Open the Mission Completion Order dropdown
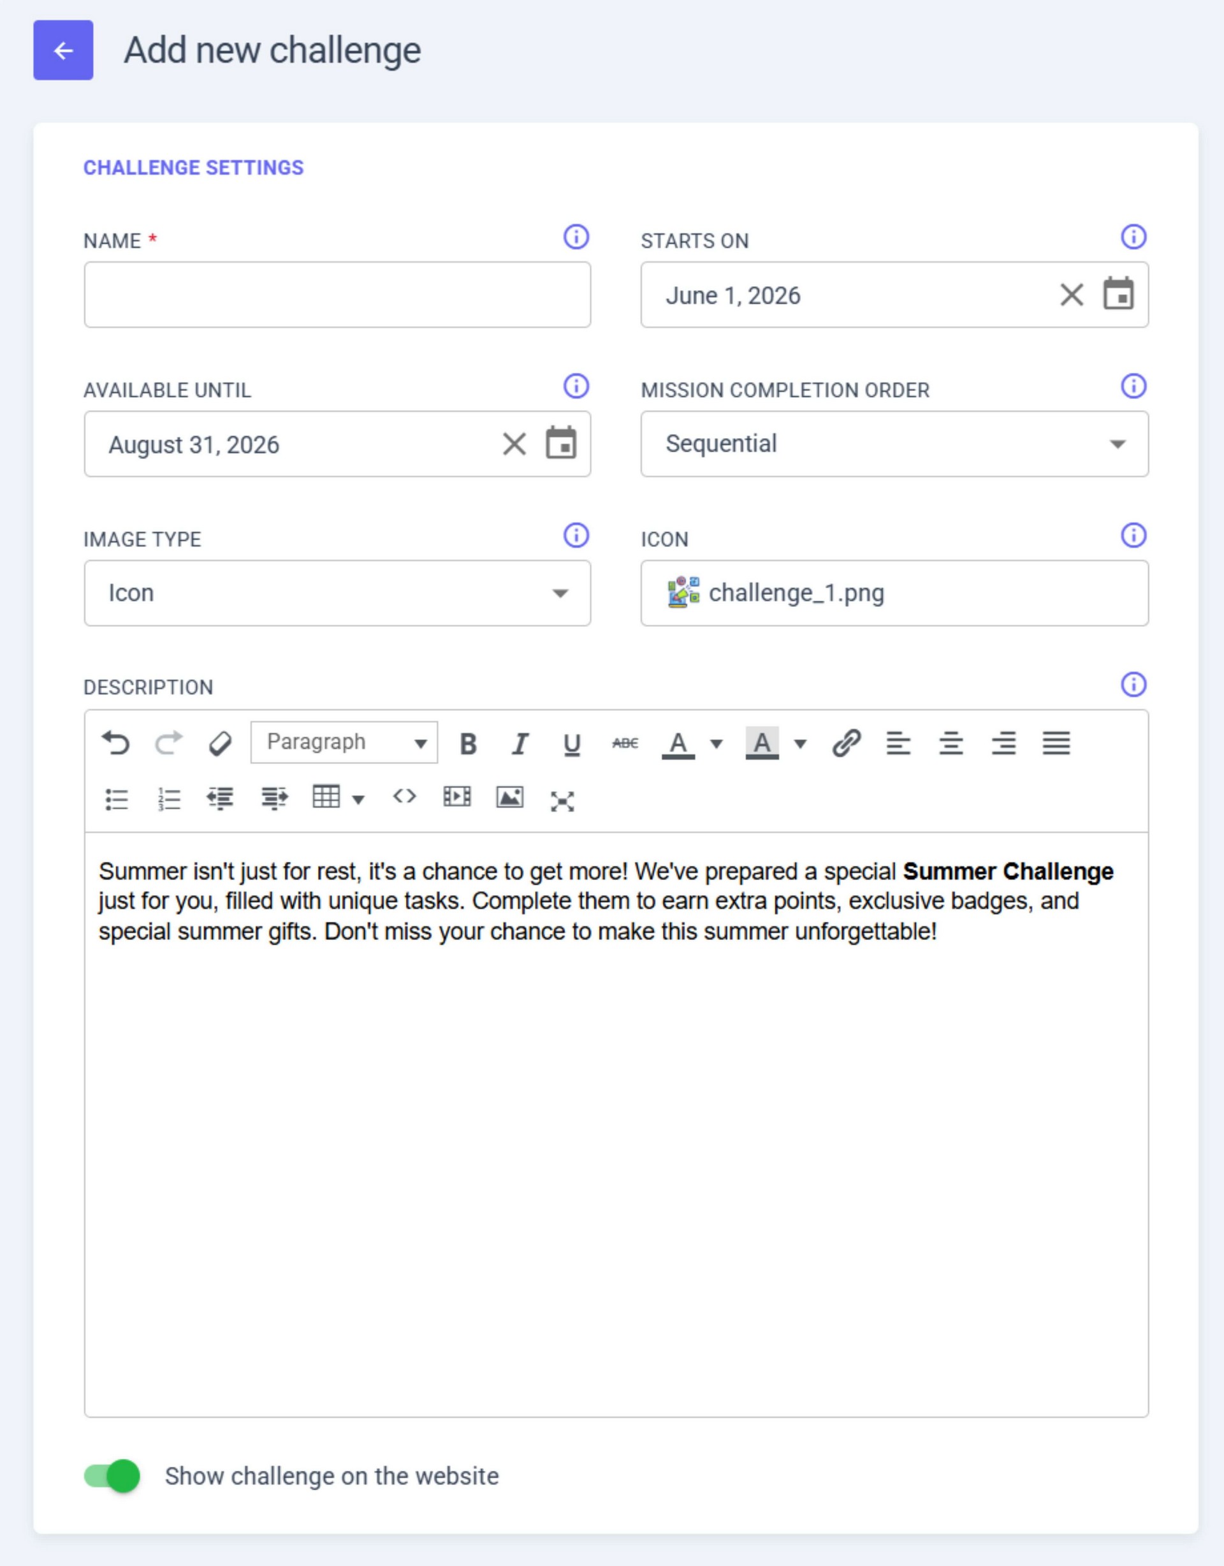 click(894, 444)
